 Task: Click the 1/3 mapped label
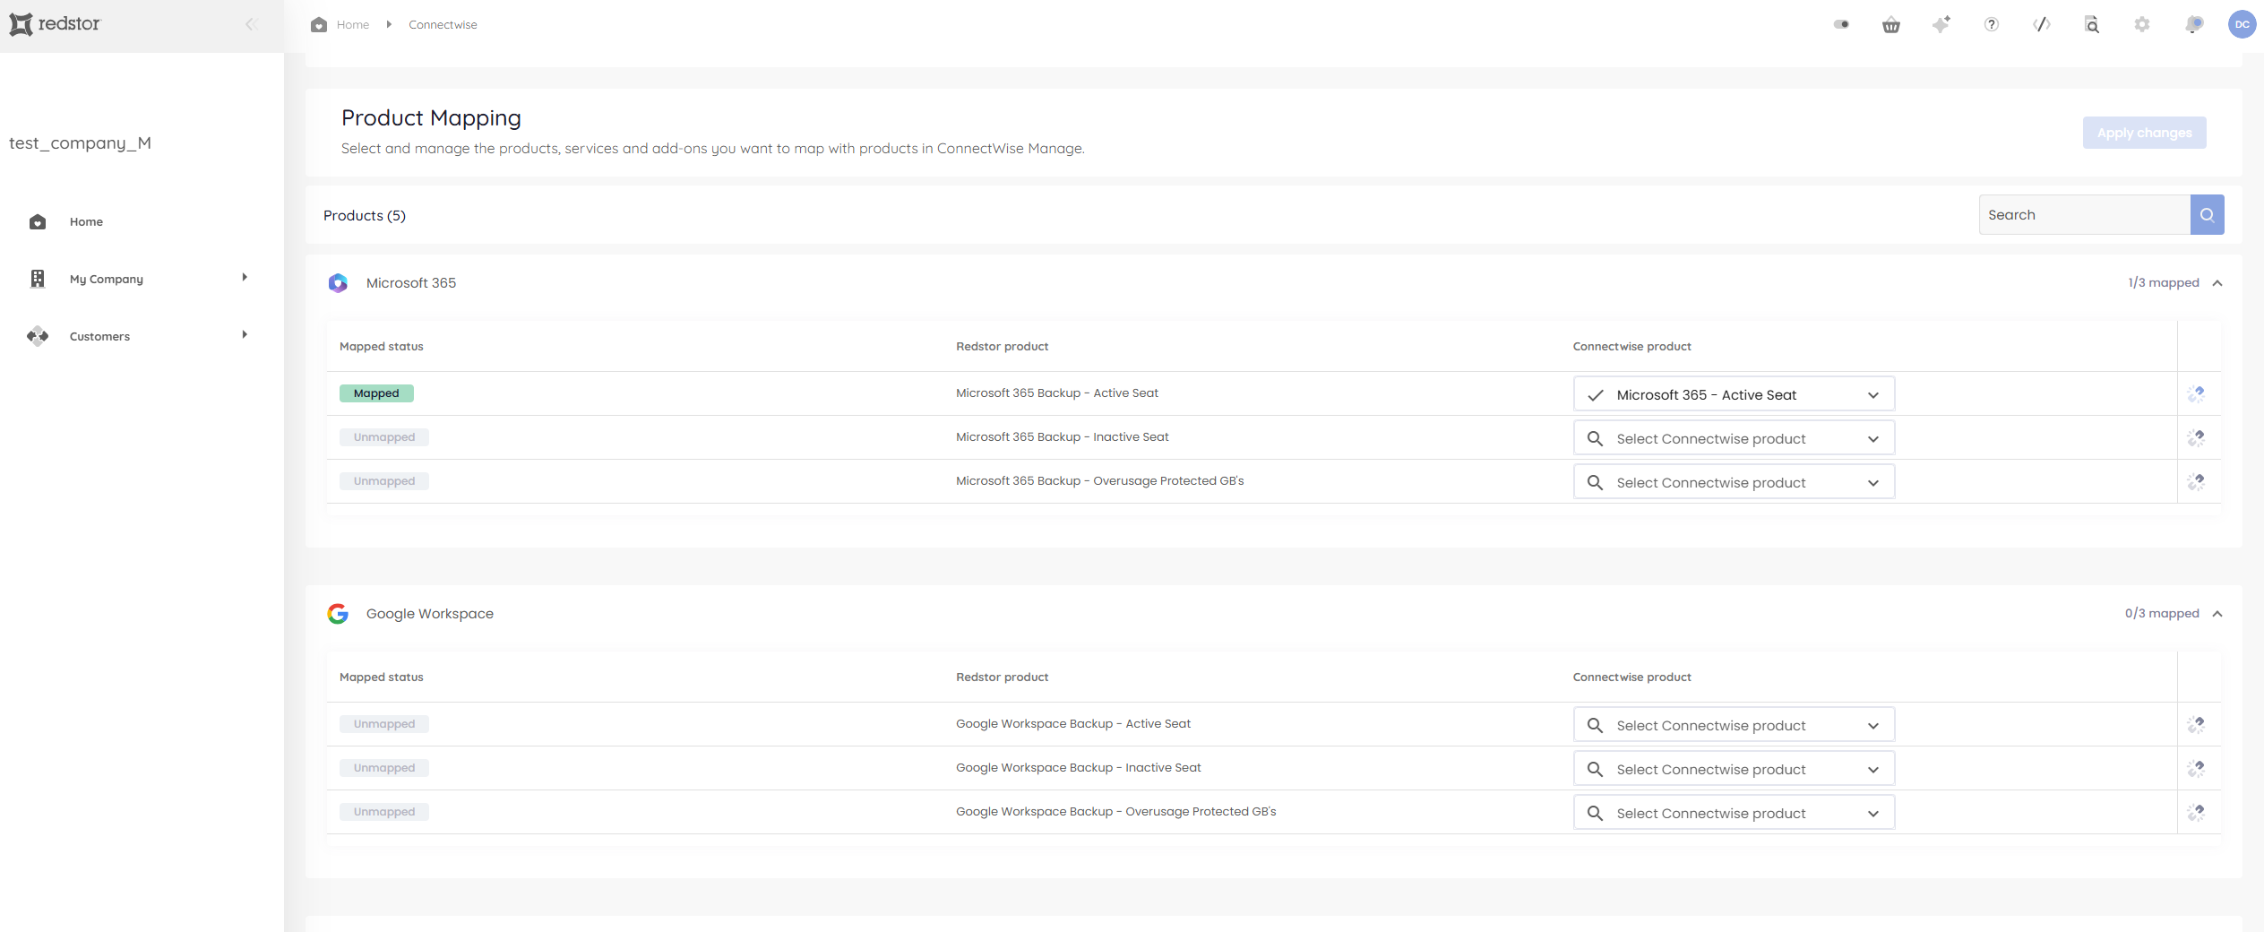click(2163, 283)
